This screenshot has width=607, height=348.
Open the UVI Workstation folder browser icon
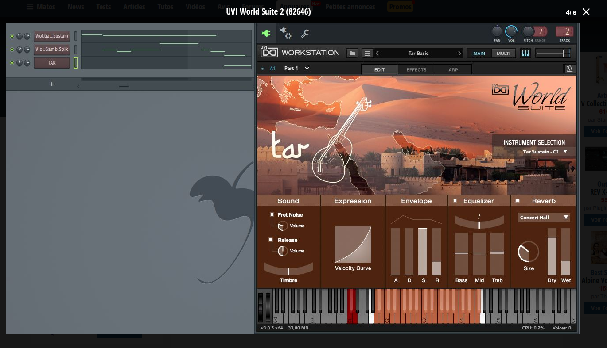[352, 54]
